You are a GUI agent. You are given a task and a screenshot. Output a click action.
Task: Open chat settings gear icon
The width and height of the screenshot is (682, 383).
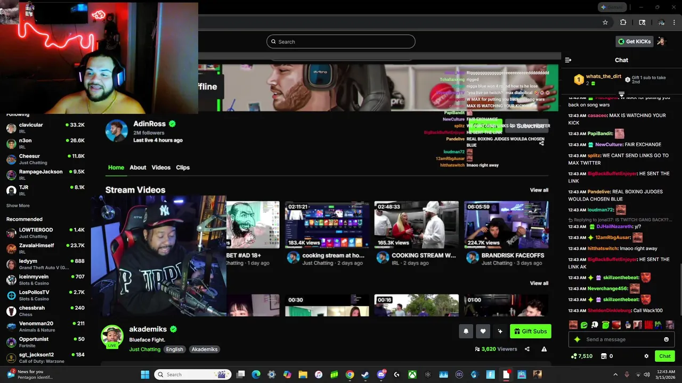646,356
